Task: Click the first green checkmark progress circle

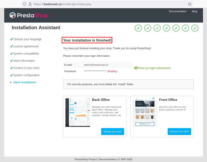Action: 138,28
